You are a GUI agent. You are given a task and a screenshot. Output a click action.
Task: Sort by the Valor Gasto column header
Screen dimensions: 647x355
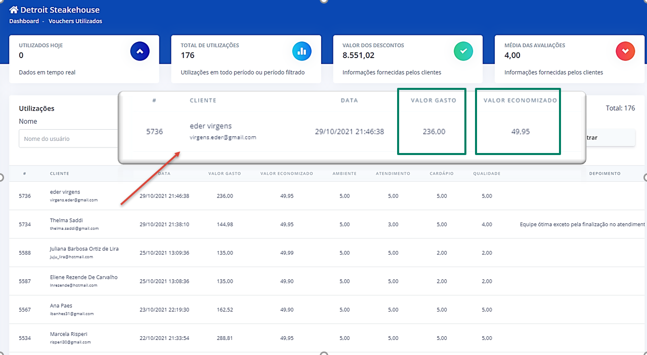(x=225, y=174)
